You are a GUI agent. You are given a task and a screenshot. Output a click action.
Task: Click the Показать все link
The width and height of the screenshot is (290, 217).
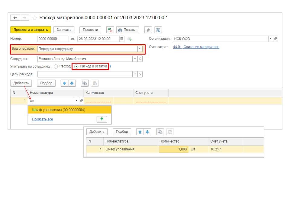click(x=43, y=119)
